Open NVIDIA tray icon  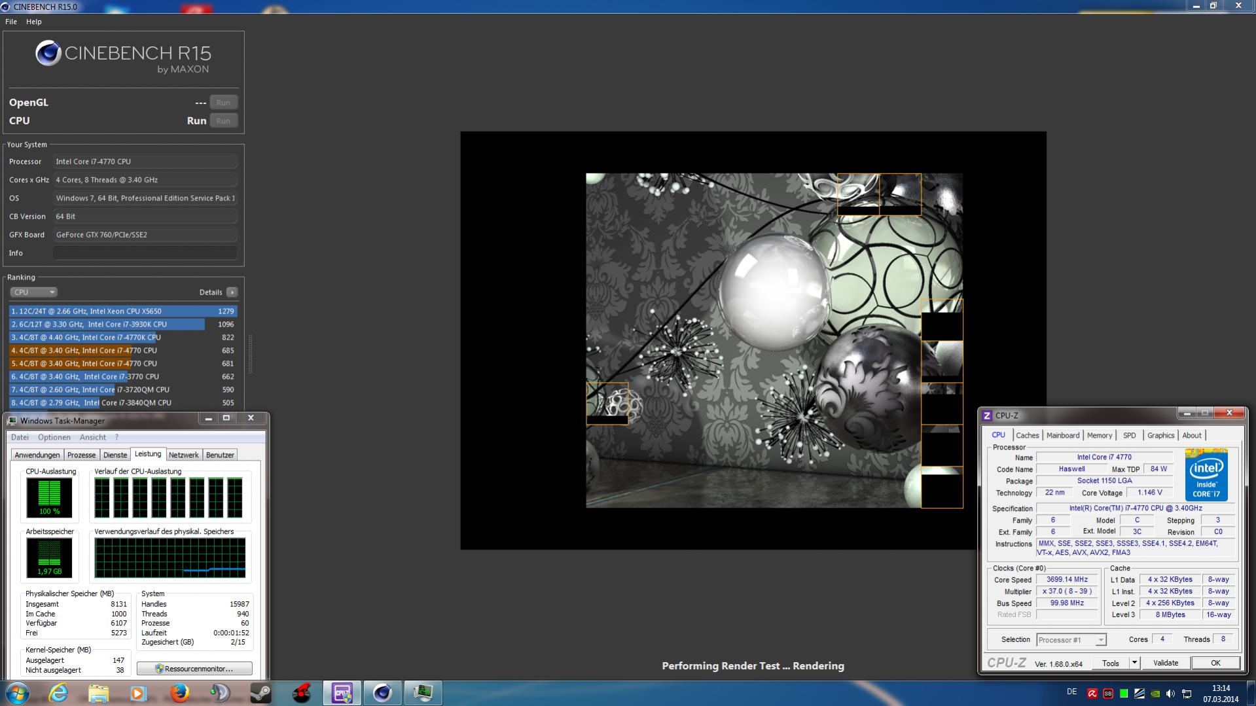1155,694
